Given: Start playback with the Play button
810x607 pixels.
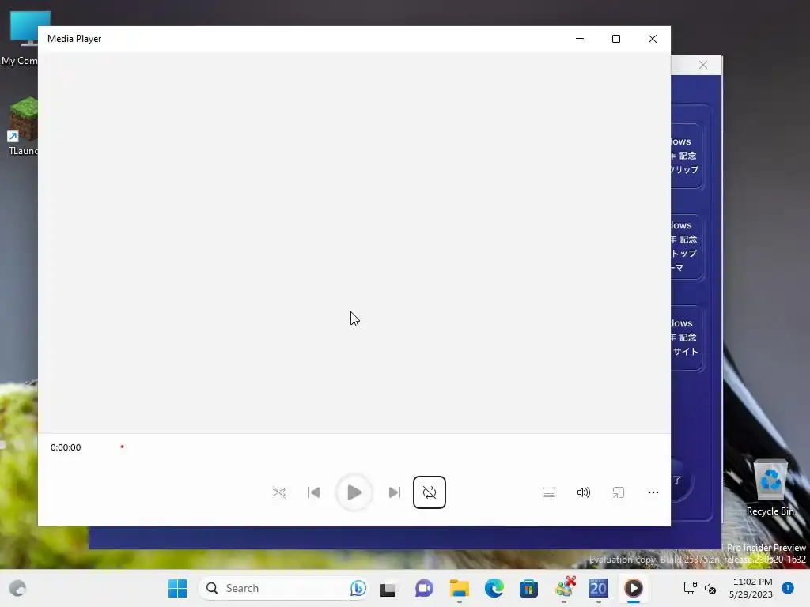Looking at the screenshot, I should [x=354, y=492].
